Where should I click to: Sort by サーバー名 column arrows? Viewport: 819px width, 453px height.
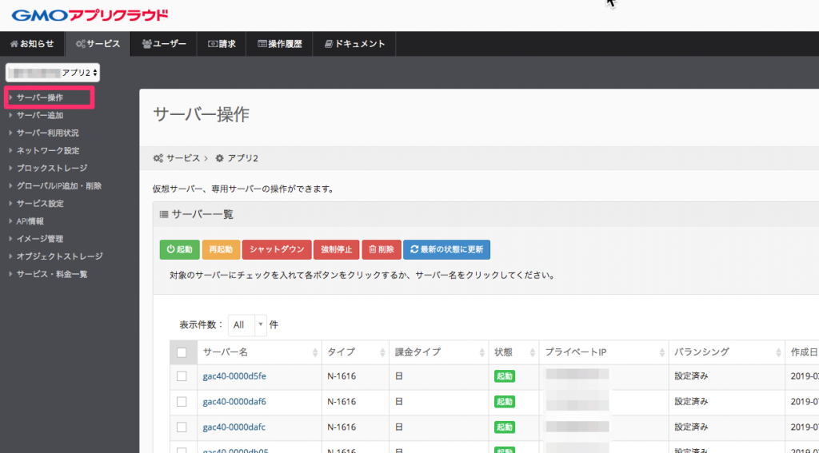click(315, 353)
